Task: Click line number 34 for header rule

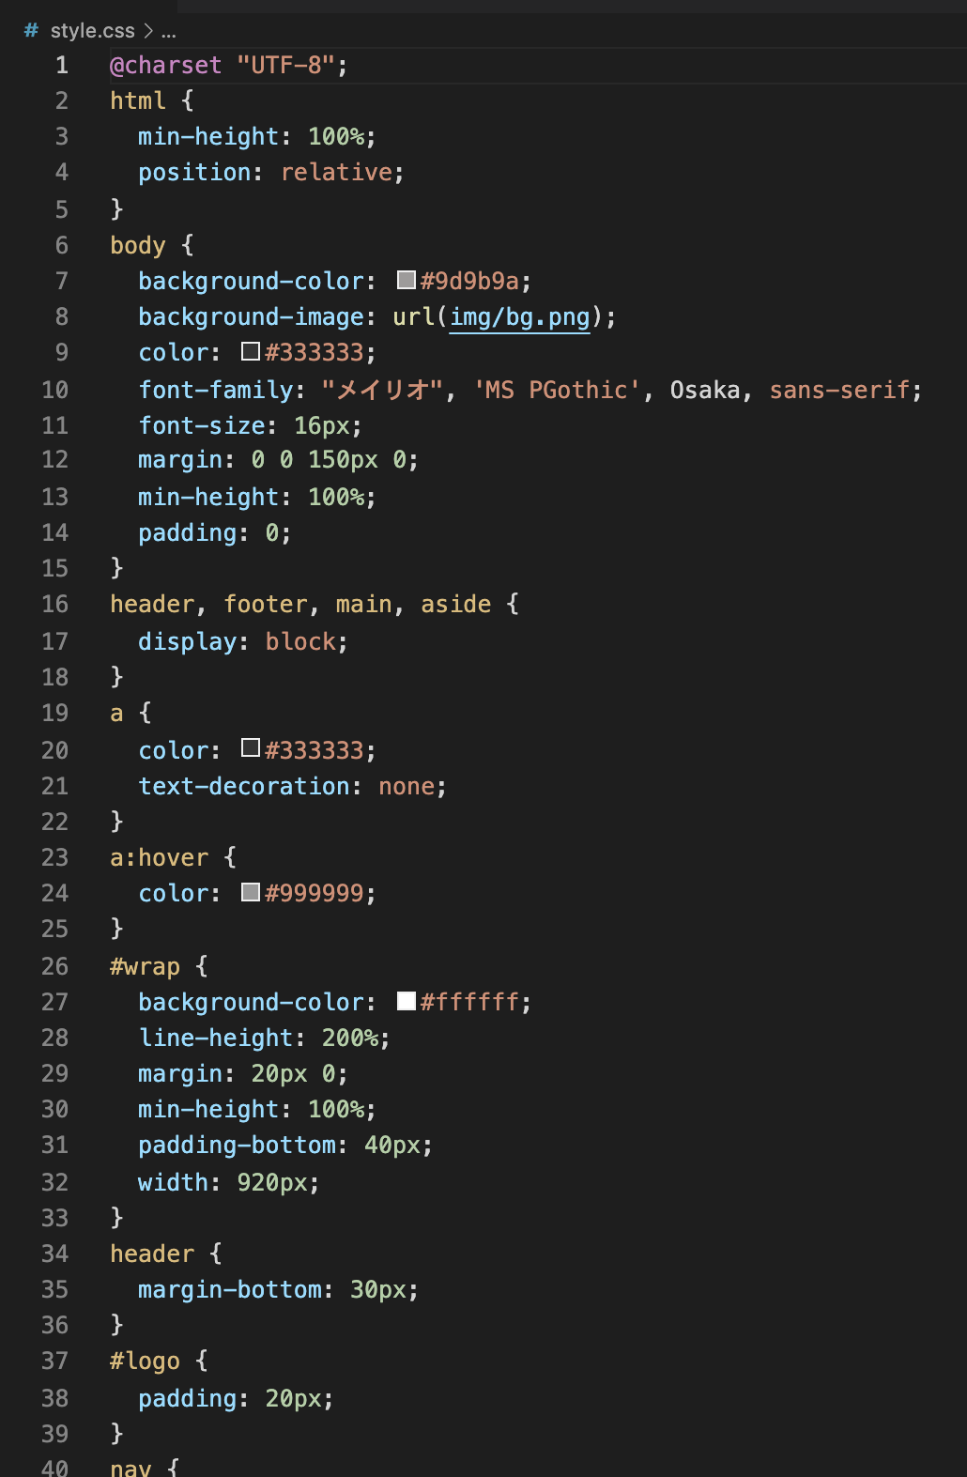Action: pyautogui.click(x=55, y=1254)
